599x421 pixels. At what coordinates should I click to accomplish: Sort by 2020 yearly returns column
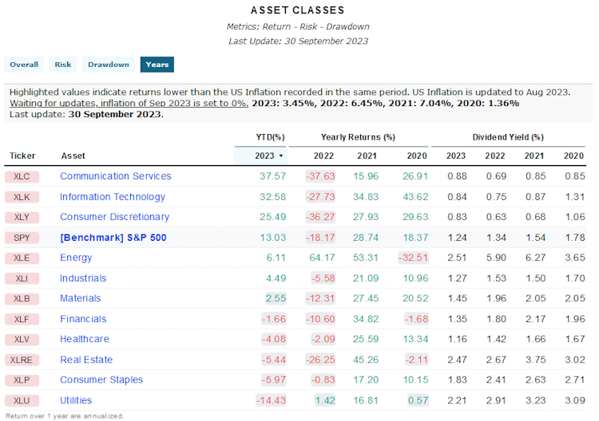pyautogui.click(x=417, y=156)
